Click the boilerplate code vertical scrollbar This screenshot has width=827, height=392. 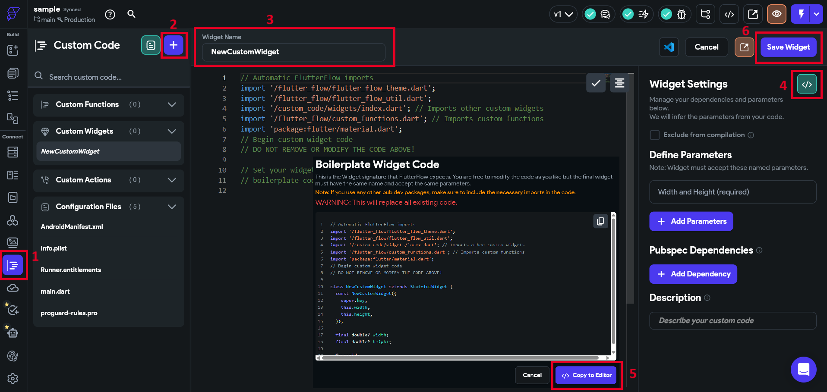tap(613, 280)
